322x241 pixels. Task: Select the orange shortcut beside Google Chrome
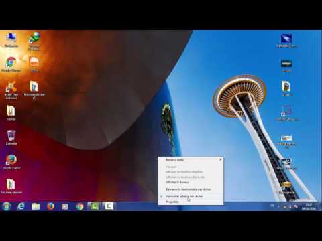34,64
